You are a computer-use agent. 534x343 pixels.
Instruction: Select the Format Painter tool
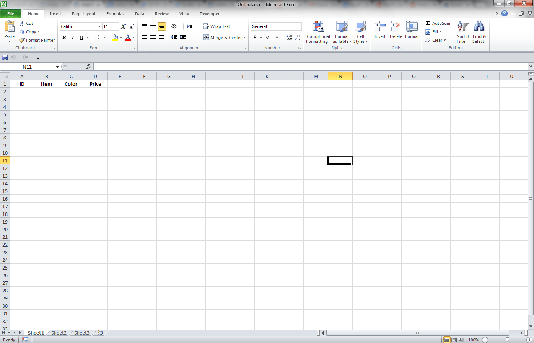tap(37, 40)
